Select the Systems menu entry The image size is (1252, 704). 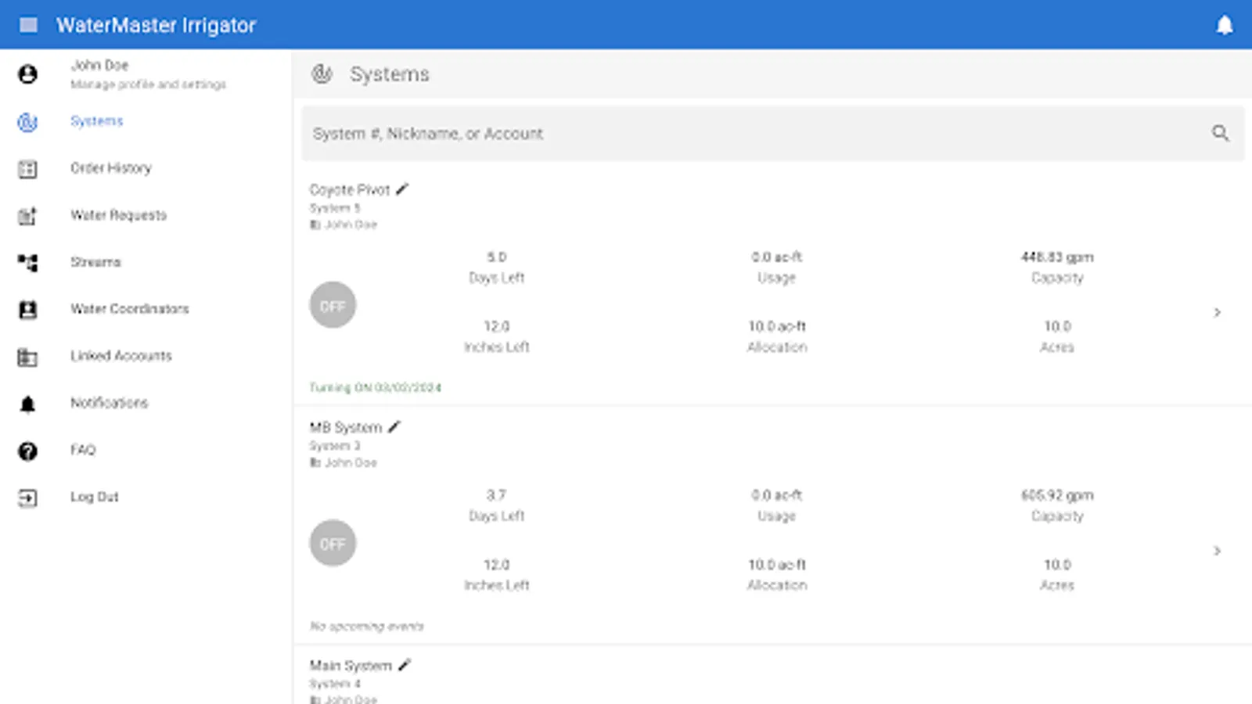click(x=96, y=121)
